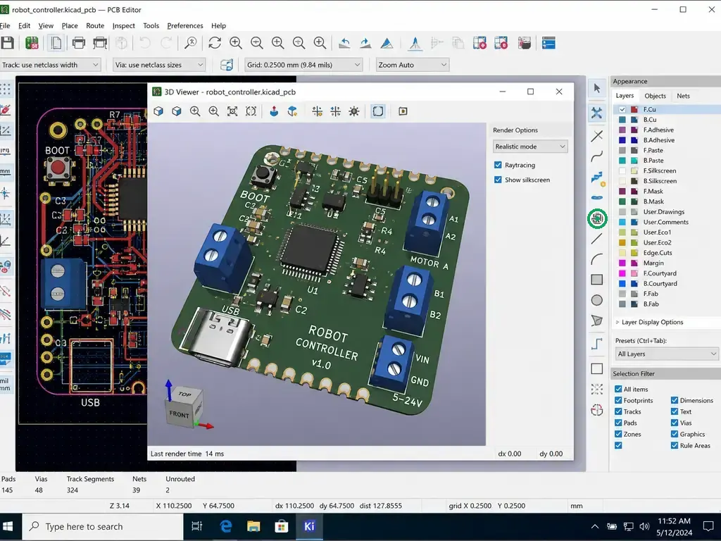Image resolution: width=721 pixels, height=541 pixels.
Task: Switch to the Nets tab
Action: pyautogui.click(x=683, y=96)
